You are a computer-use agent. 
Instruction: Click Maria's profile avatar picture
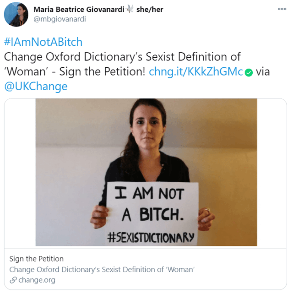pos(16,15)
